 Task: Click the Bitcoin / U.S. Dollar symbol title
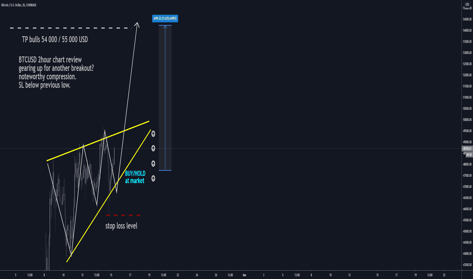pyautogui.click(x=19, y=5)
